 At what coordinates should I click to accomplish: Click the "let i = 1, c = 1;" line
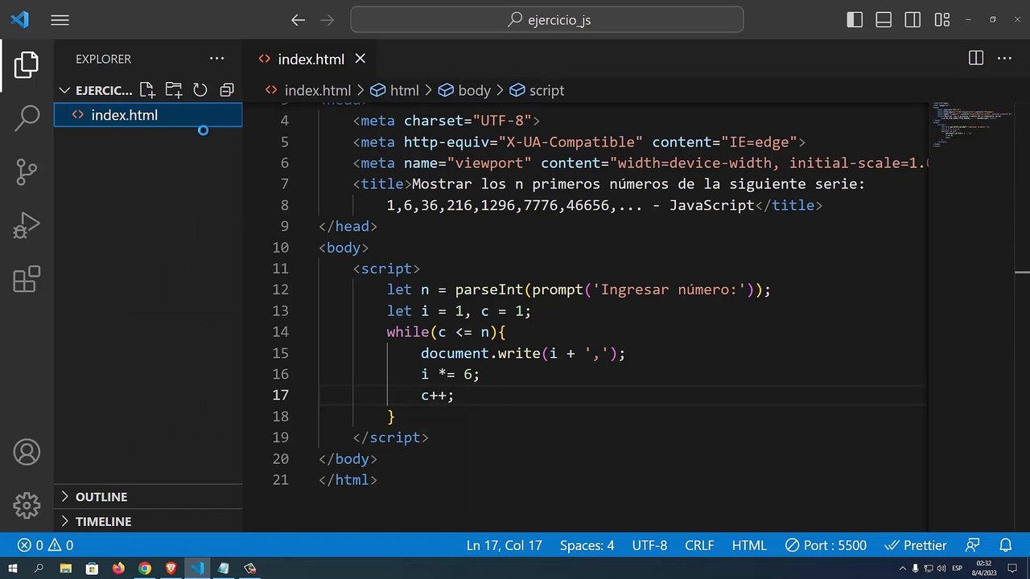click(459, 310)
